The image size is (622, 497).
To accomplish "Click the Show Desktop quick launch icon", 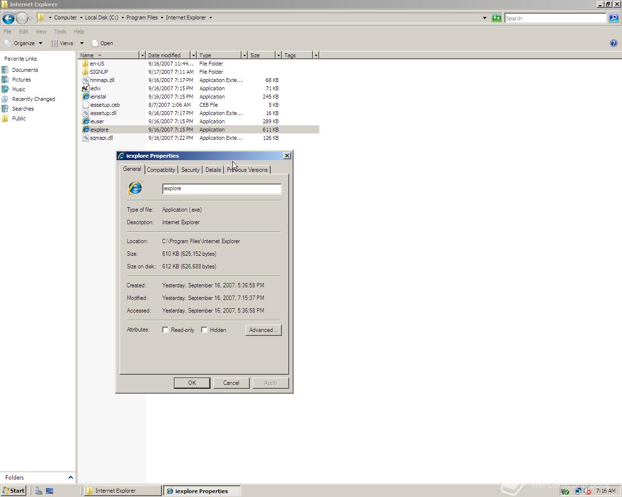I will (50, 491).
